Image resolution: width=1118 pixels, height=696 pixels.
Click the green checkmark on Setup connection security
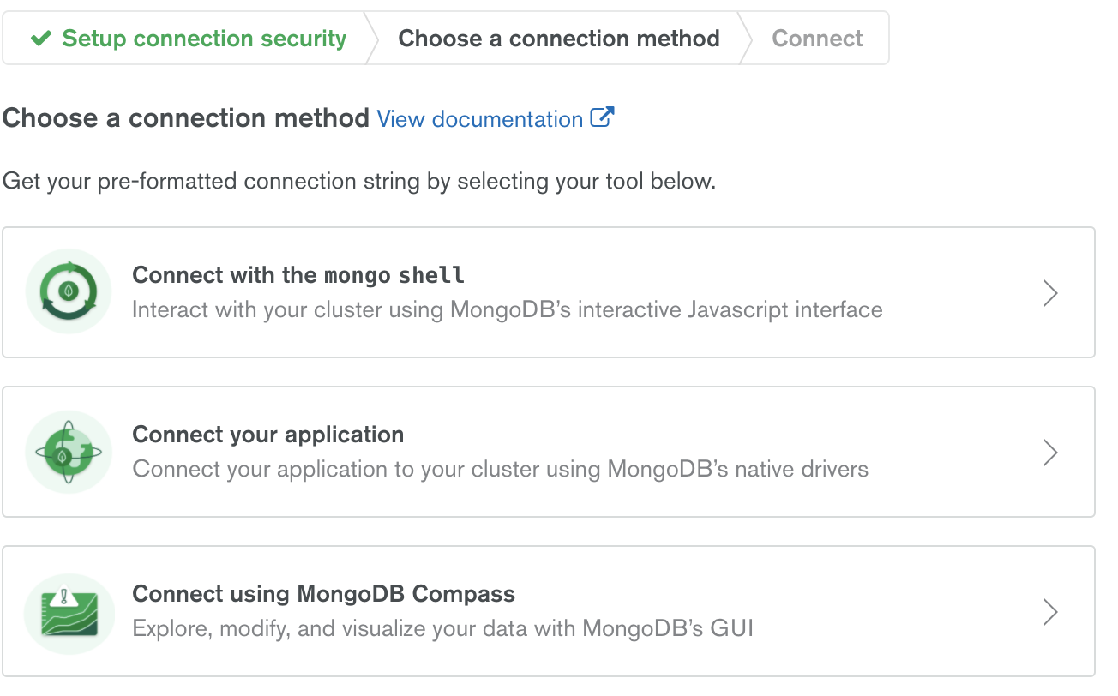tap(40, 39)
